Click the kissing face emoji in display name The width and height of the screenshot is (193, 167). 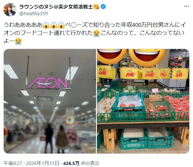(96, 7)
